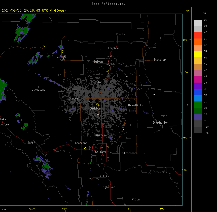Click the Stettler town label
Screen dimensions: 217x212
159,60
